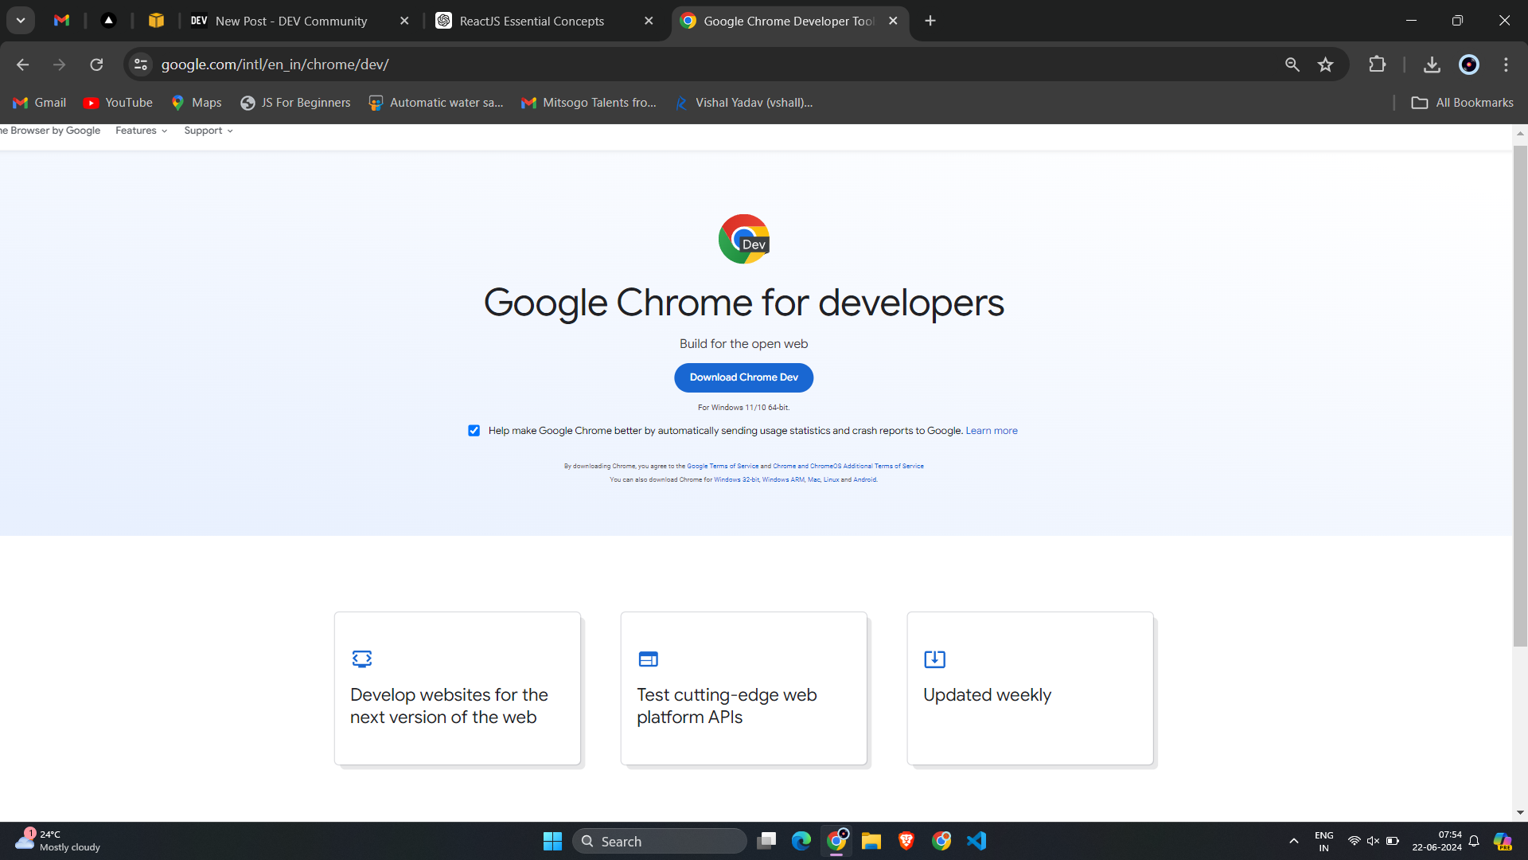Click inside the Windows search field

click(661, 840)
